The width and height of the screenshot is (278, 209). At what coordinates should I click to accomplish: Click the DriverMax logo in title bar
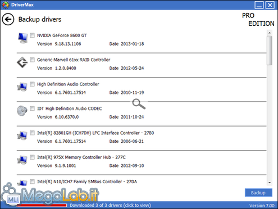pyautogui.click(x=5, y=4)
